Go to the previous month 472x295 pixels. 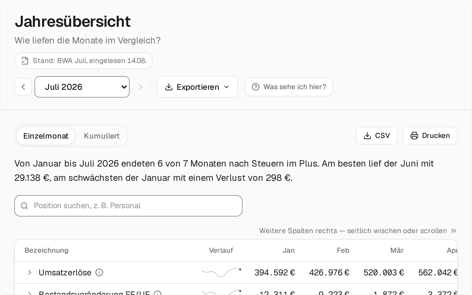click(x=23, y=87)
